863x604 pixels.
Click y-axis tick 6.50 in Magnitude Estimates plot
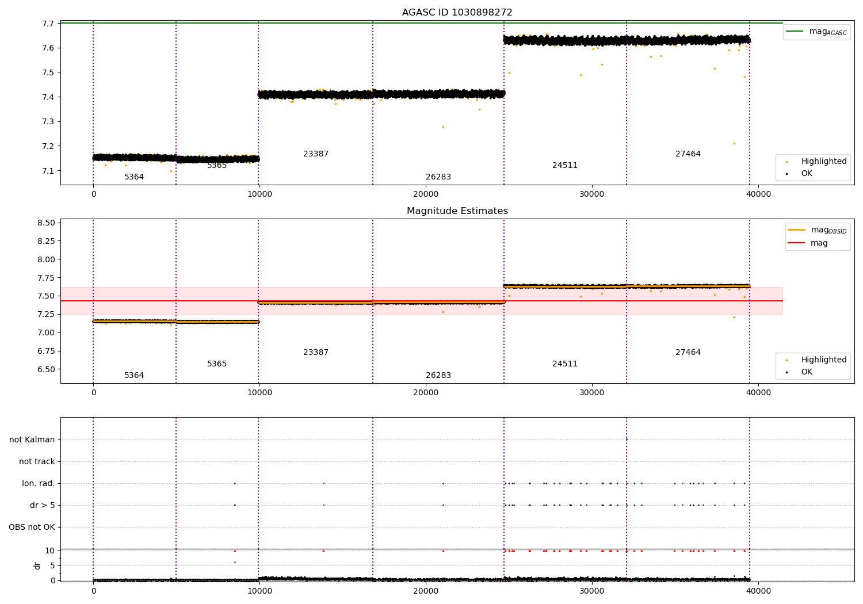click(46, 369)
